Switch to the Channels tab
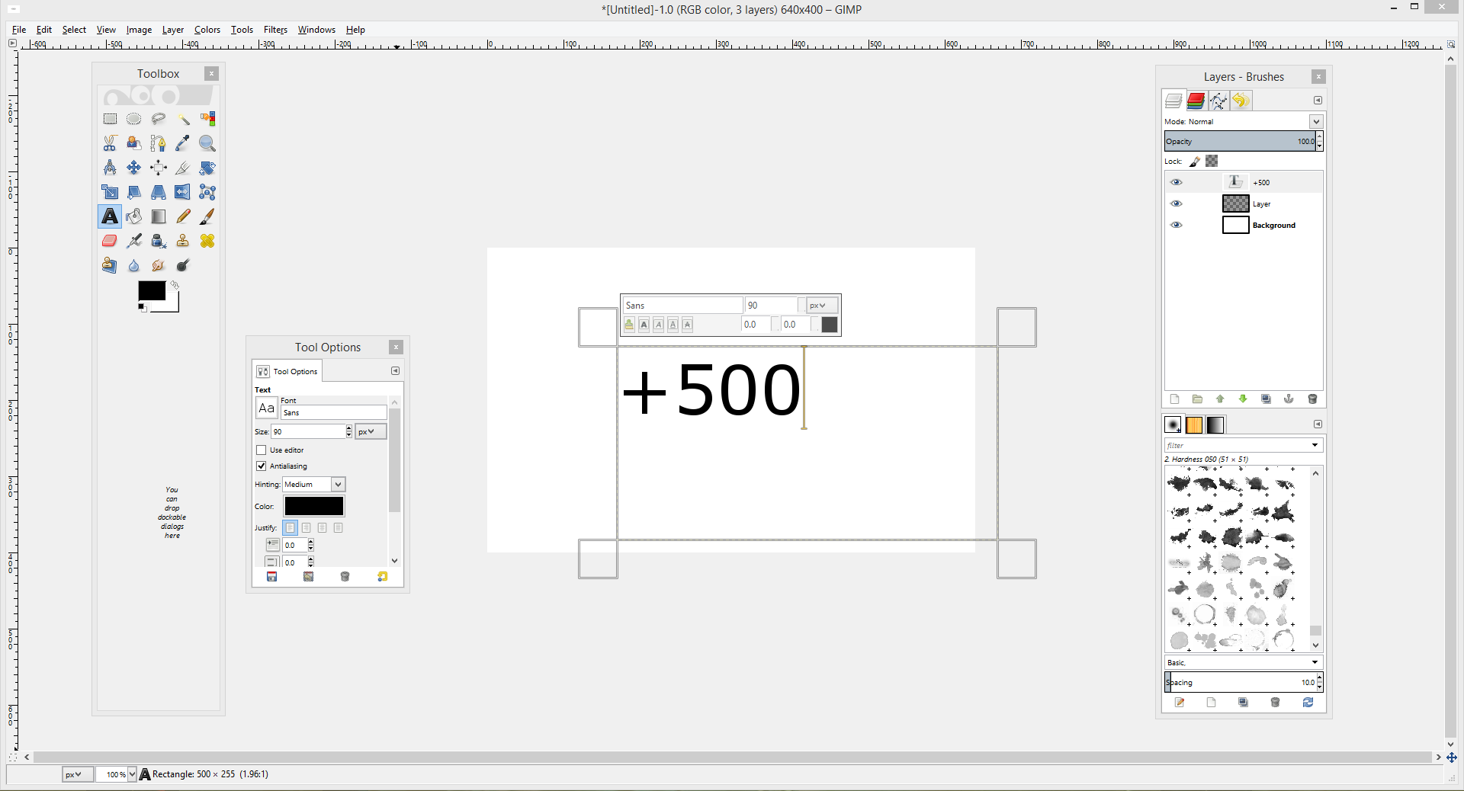The height and width of the screenshot is (791, 1464). tap(1196, 101)
